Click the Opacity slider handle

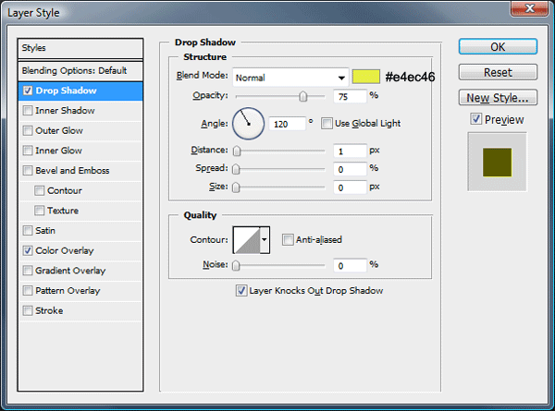coord(303,96)
